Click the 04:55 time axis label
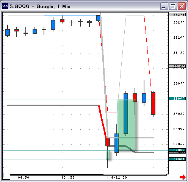 (x=69, y=177)
